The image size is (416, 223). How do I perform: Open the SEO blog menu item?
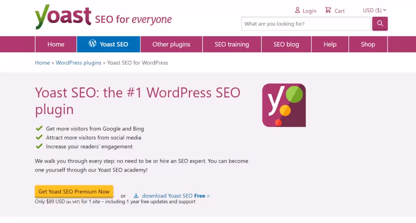pos(286,44)
